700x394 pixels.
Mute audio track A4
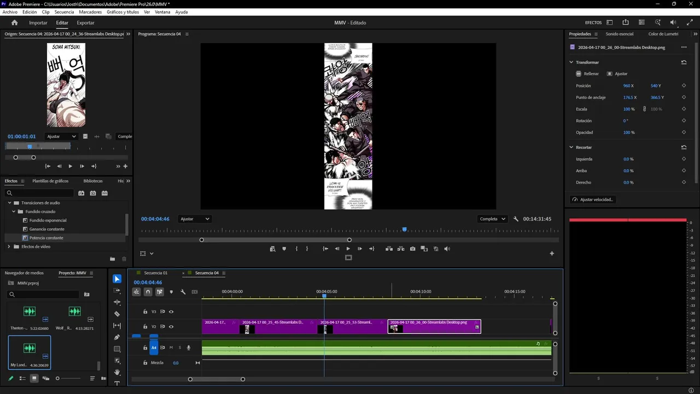tap(171, 347)
